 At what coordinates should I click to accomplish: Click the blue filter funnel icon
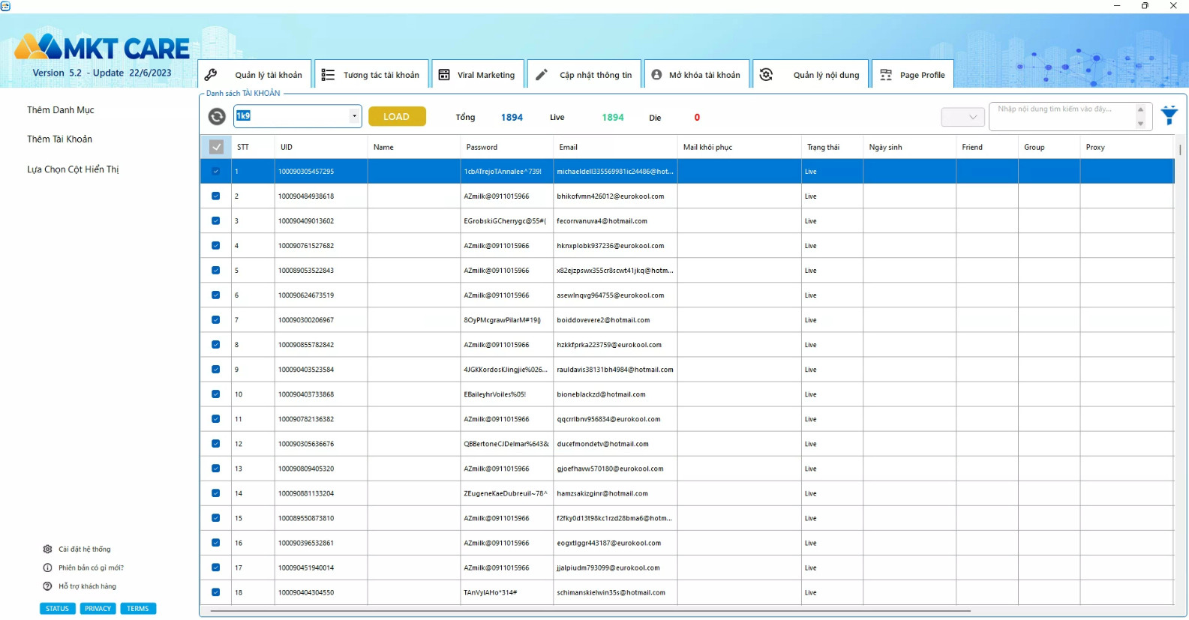click(x=1169, y=115)
